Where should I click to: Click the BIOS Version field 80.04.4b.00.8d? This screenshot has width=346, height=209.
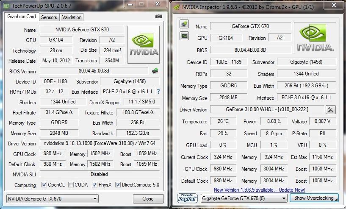coord(94,71)
